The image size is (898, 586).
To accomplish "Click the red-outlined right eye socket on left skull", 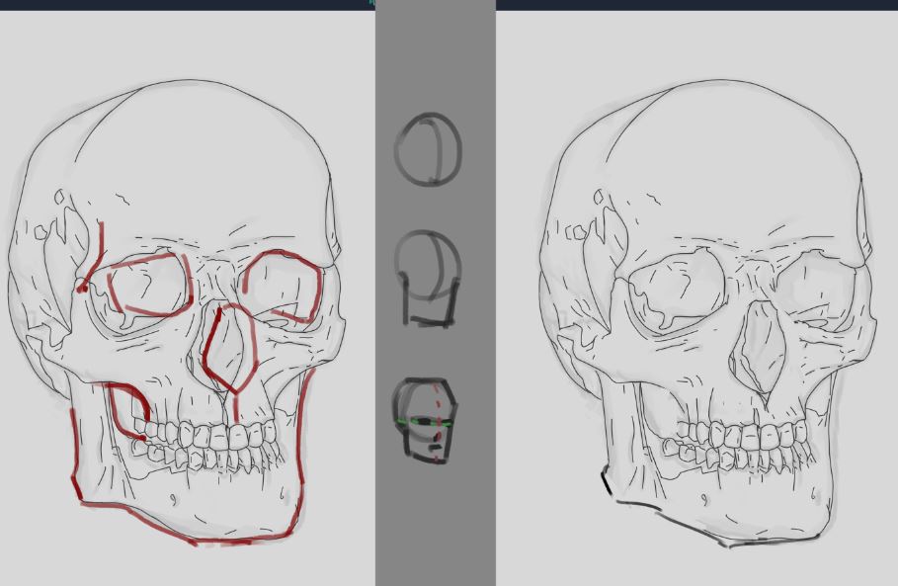I will point(282,286).
